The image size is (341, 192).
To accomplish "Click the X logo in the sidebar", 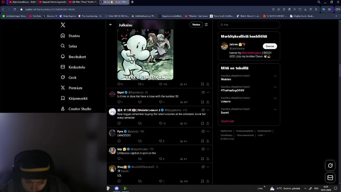I will pyautogui.click(x=63, y=25).
